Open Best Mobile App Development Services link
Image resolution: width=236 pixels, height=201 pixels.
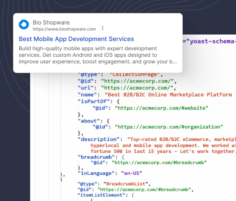coord(76,39)
